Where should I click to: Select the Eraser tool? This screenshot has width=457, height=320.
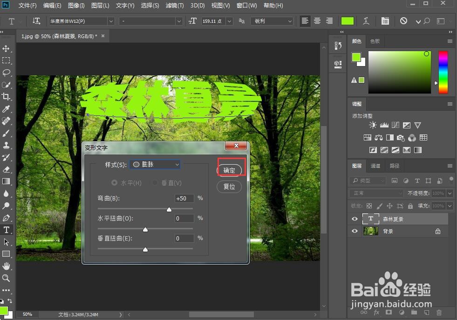pyautogui.click(x=6, y=169)
